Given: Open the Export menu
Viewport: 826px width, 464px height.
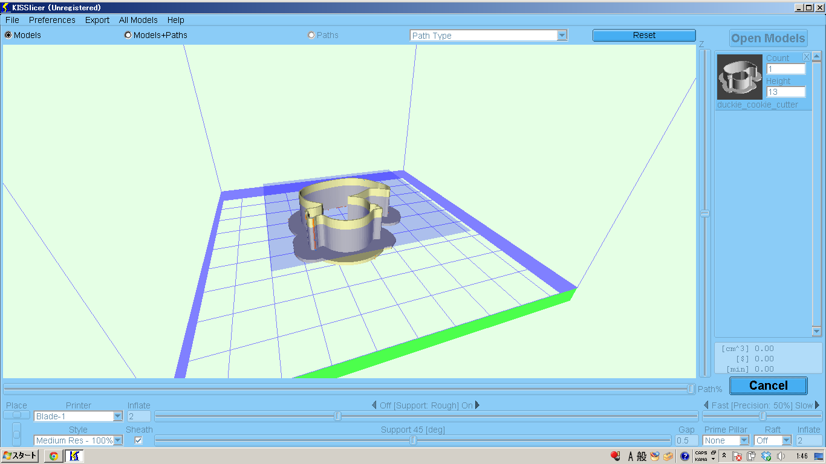Looking at the screenshot, I should pos(97,20).
